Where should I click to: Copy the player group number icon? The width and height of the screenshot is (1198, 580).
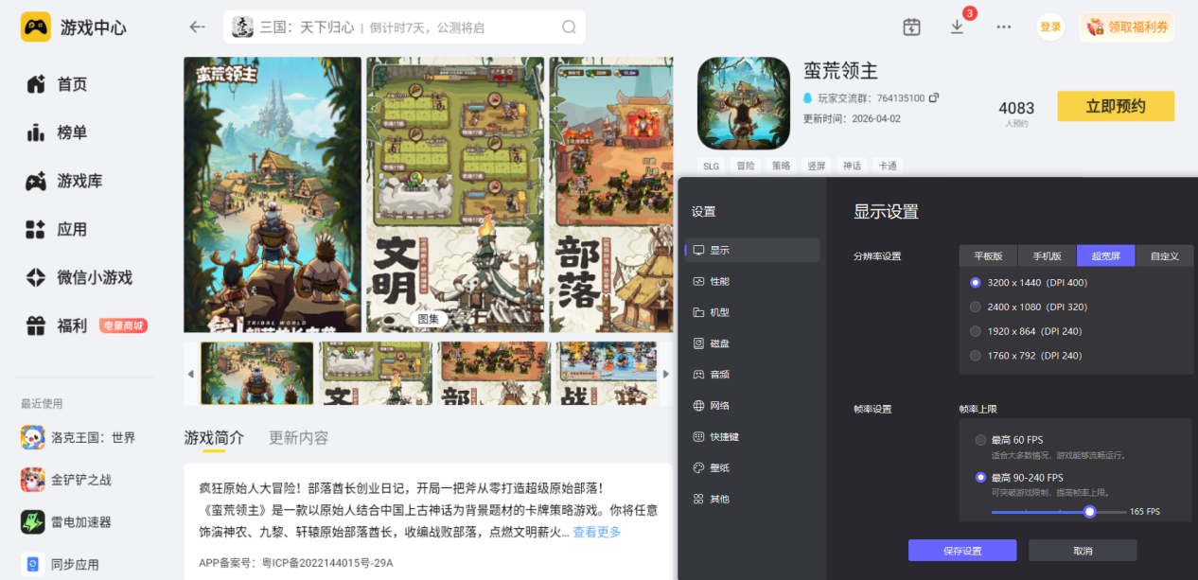point(934,97)
